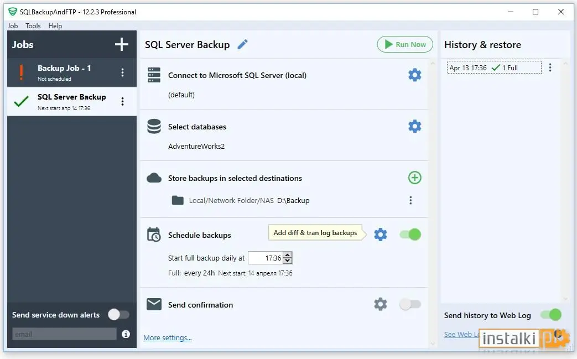Enable Send service down alerts switch
The height and width of the screenshot is (359, 577).
[x=119, y=315]
